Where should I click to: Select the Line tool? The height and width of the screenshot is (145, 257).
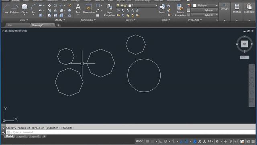click(6, 8)
